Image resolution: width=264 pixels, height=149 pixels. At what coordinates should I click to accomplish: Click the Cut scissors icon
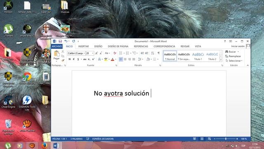pyautogui.click(x=63, y=51)
